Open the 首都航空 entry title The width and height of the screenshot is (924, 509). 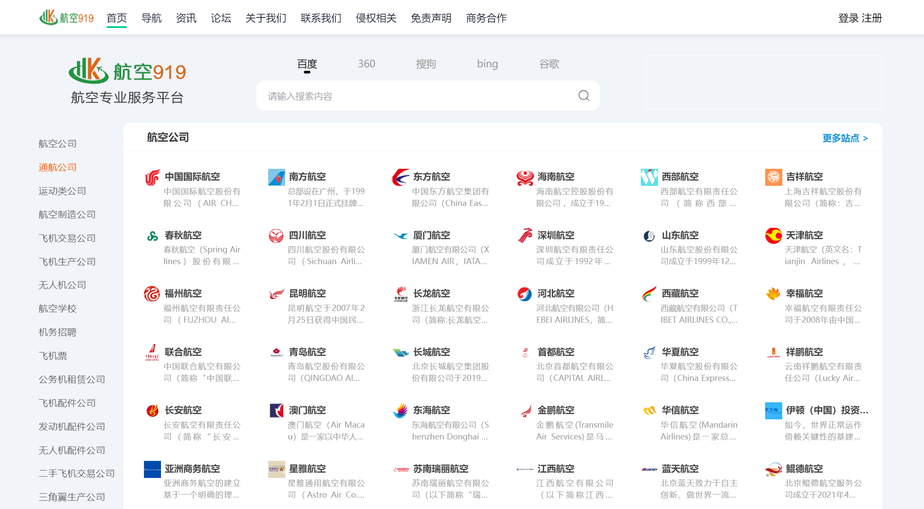click(556, 352)
